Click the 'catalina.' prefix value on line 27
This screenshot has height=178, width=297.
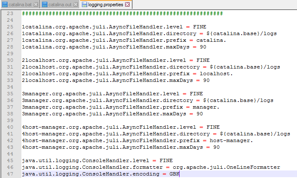(211, 40)
